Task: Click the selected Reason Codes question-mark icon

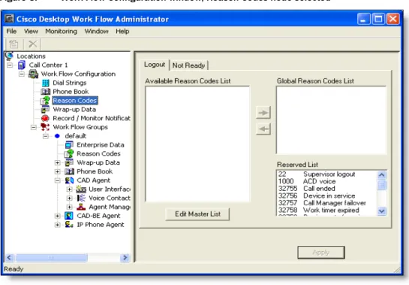Action: point(45,101)
